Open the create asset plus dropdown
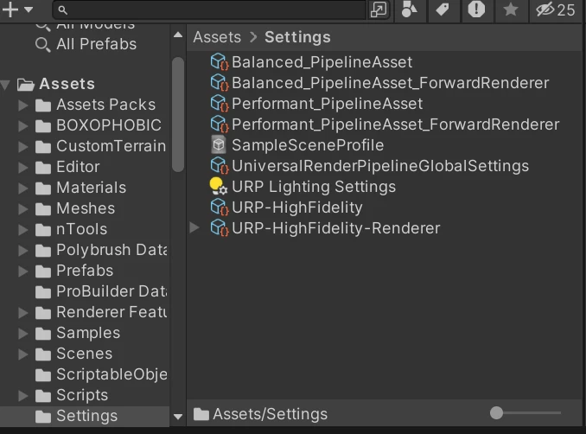586x434 pixels. [x=17, y=10]
